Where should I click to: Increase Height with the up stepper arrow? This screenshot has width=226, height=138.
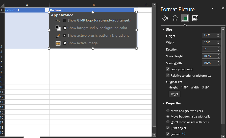(218, 34)
